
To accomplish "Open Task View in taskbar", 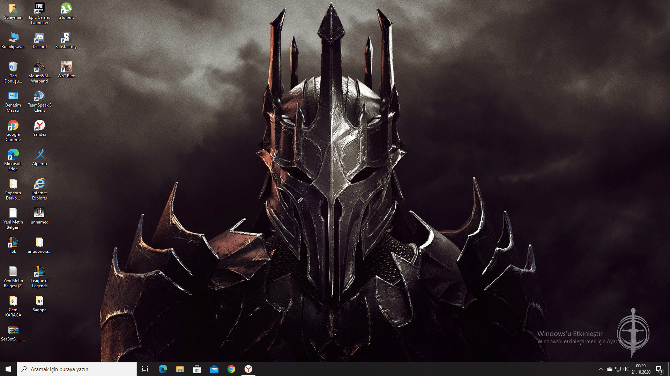I will (x=145, y=369).
